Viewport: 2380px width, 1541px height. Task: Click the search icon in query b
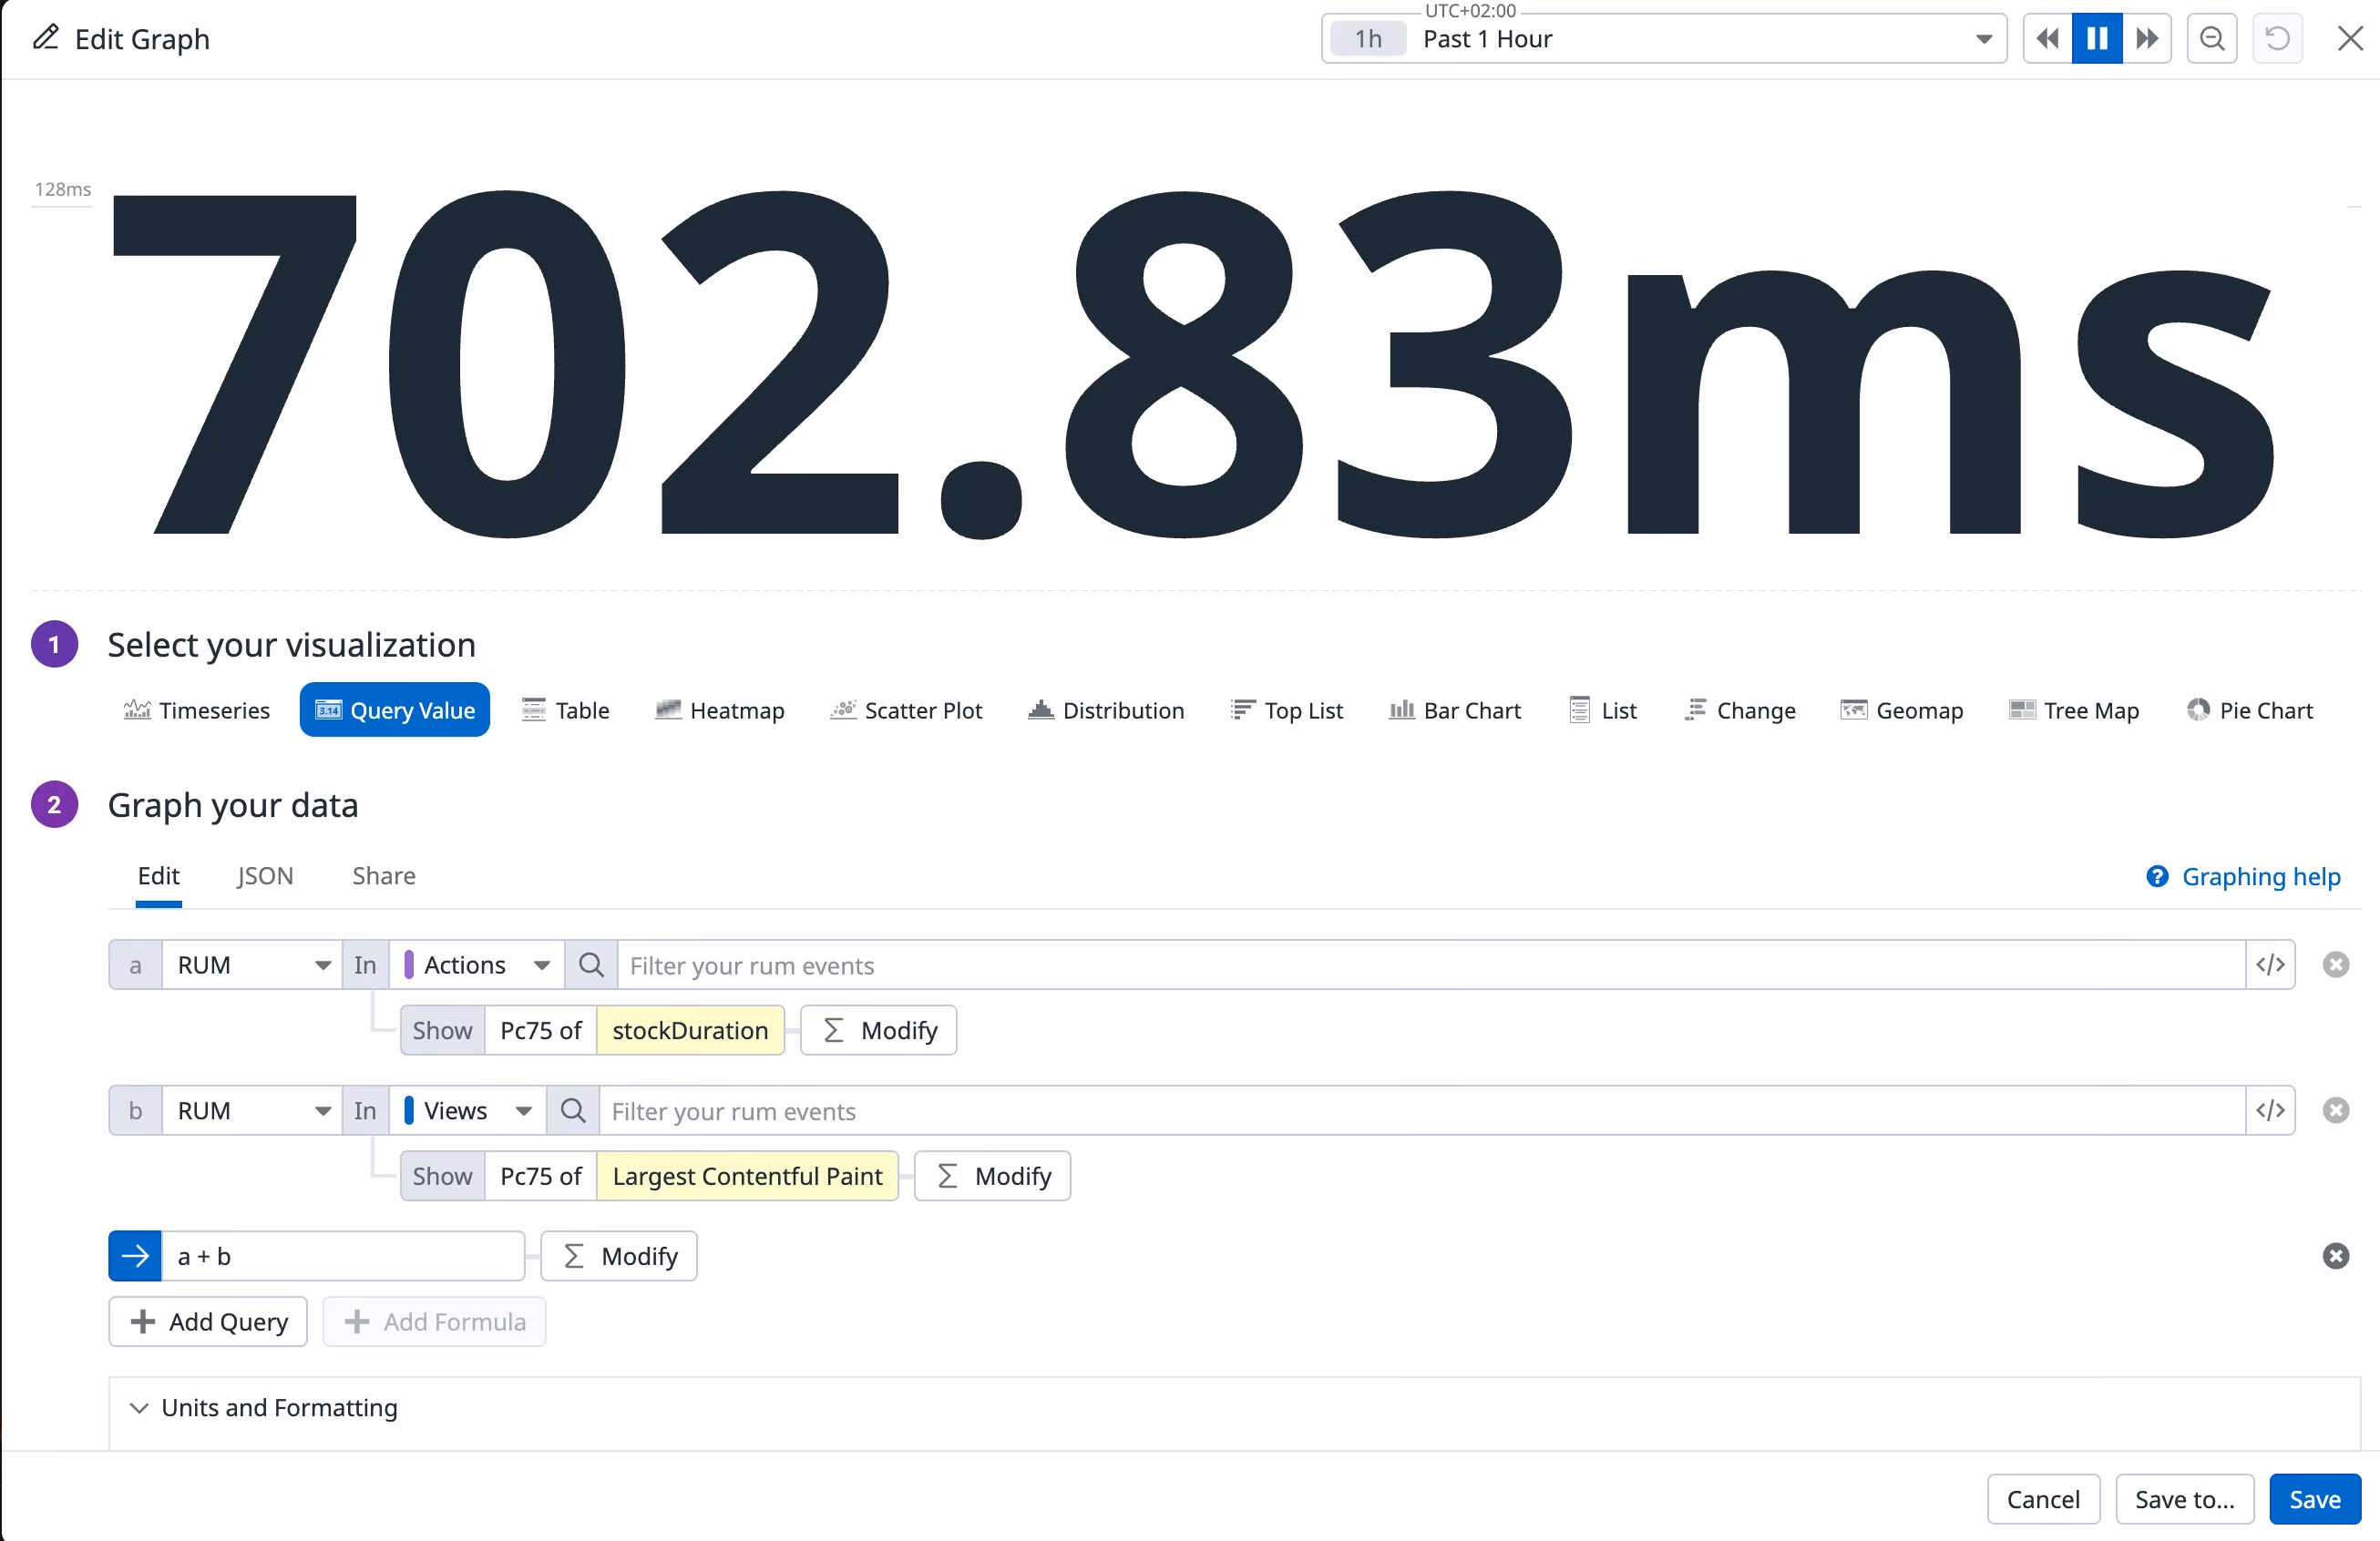tap(573, 1110)
